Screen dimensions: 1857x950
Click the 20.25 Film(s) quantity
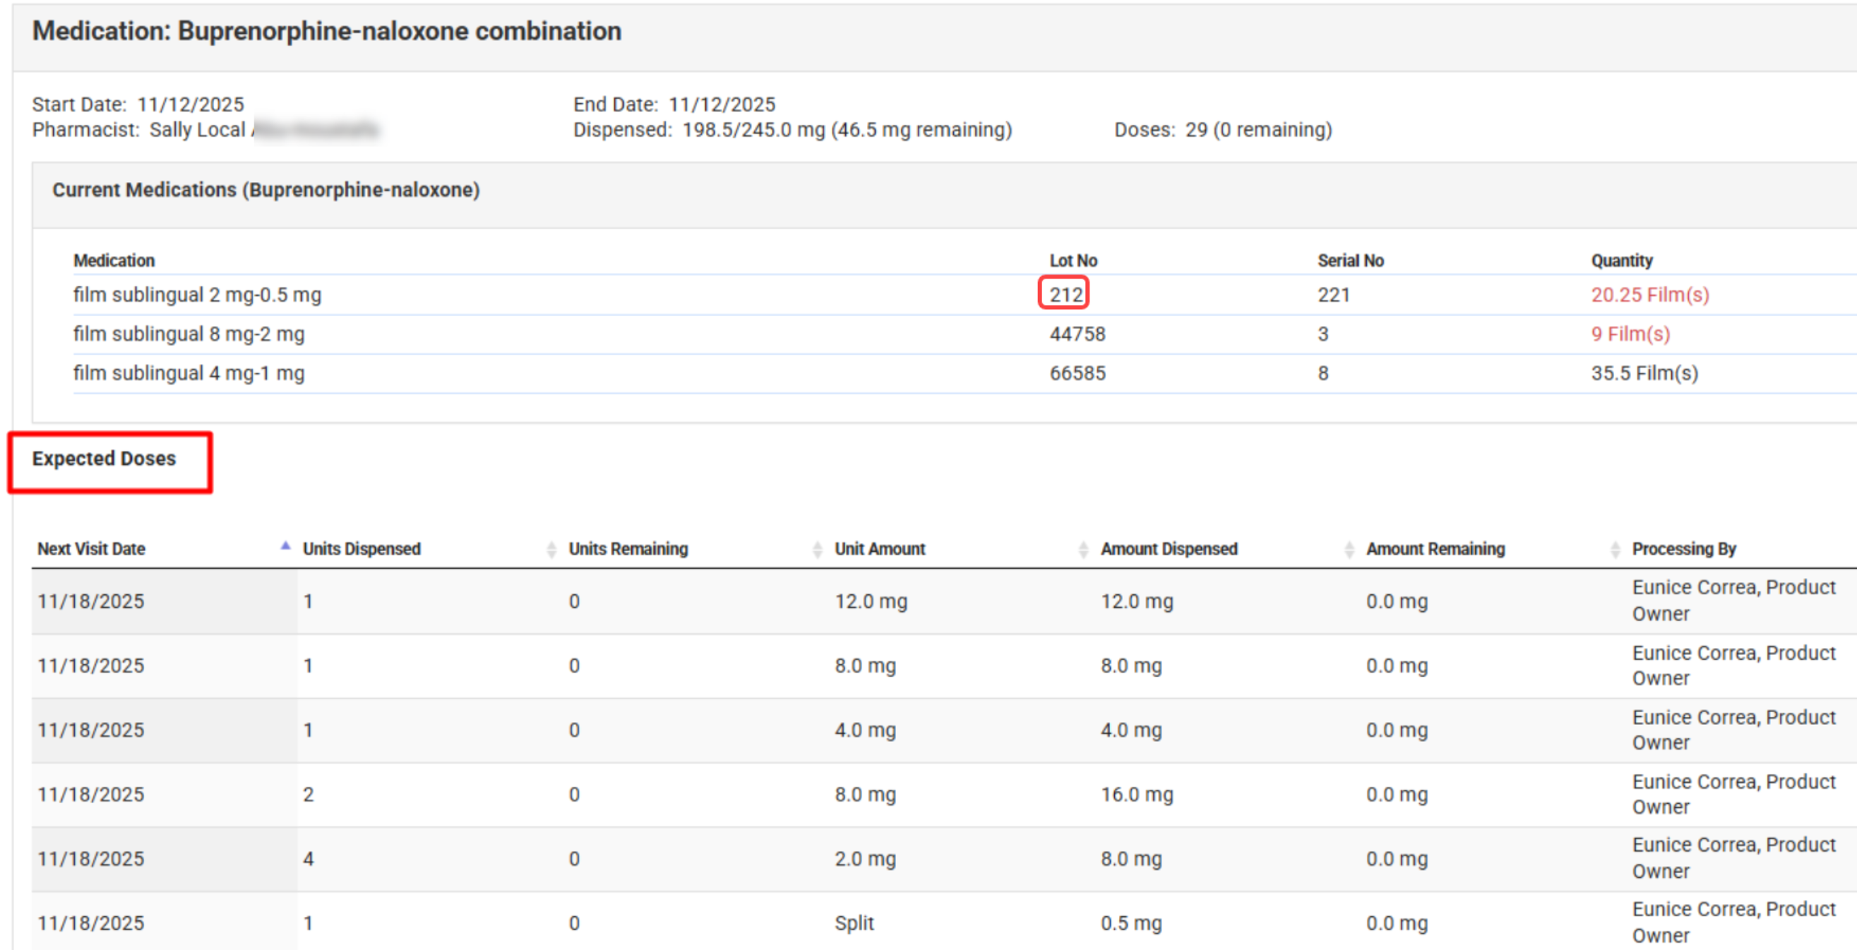click(x=1649, y=294)
